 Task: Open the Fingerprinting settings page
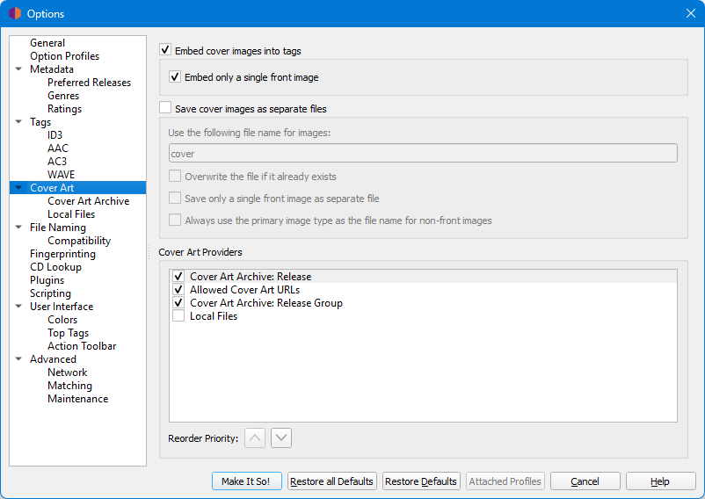(62, 254)
